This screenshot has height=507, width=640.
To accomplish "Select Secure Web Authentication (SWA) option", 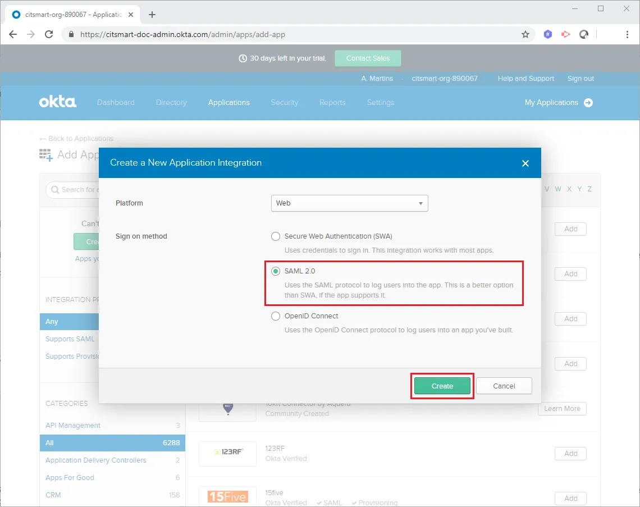I will [276, 236].
